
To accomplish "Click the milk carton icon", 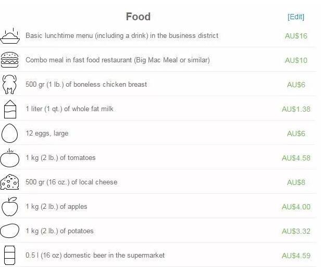I will click(x=10, y=109).
